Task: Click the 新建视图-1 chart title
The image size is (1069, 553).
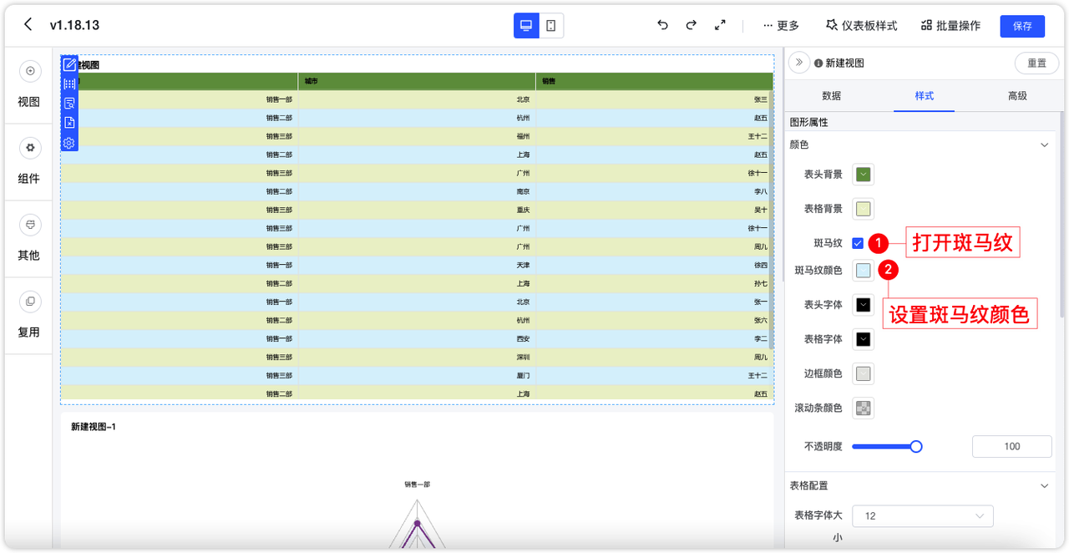Action: pos(94,427)
